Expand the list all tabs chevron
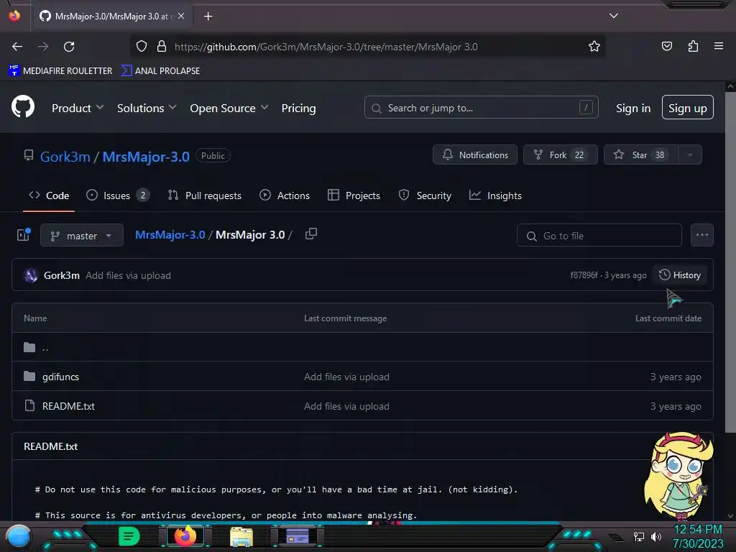The width and height of the screenshot is (736, 552). point(614,16)
